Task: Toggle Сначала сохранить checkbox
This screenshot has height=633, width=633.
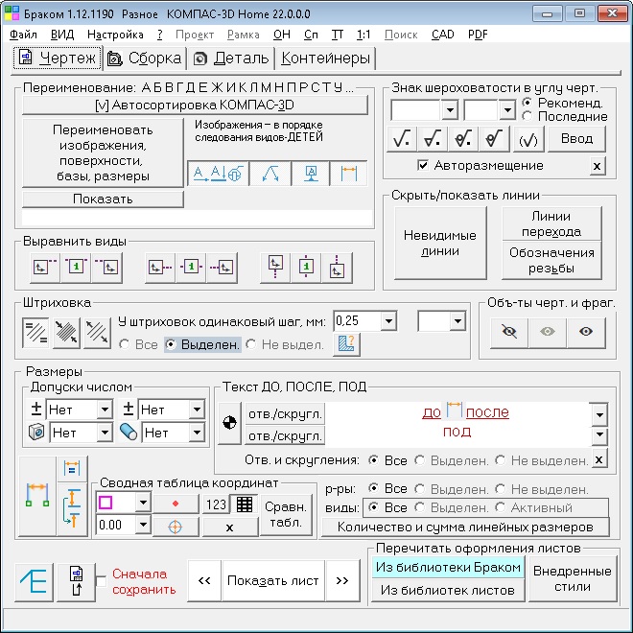Action: pyautogui.click(x=101, y=582)
